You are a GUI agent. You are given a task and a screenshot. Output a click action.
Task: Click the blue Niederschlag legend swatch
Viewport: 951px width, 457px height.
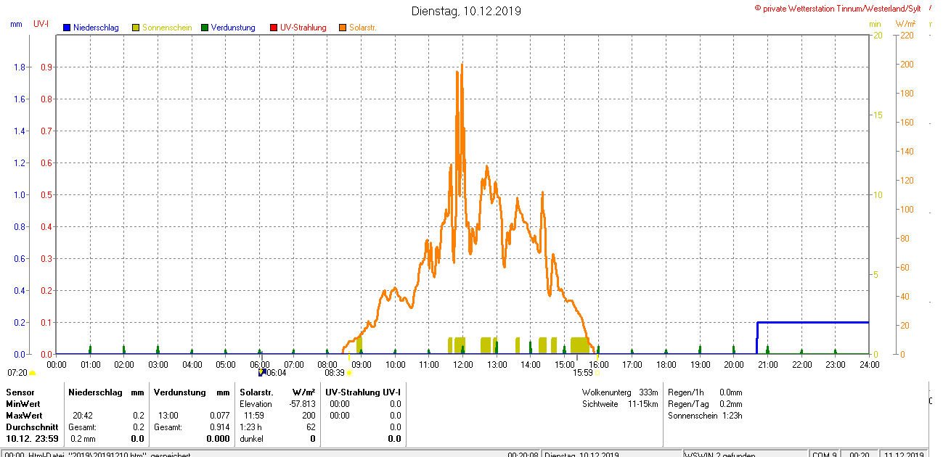(x=67, y=28)
